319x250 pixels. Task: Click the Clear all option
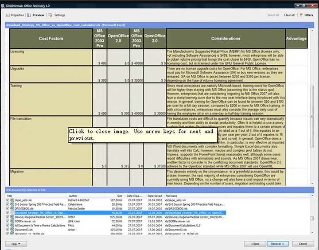tap(289, 15)
